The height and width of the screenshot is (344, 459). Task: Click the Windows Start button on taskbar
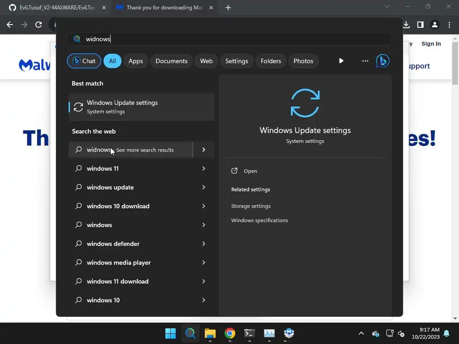170,333
